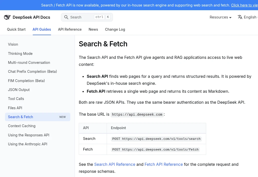
Task: Click the POST .../v1/tools/search endpoint cell
Action: (x=156, y=139)
